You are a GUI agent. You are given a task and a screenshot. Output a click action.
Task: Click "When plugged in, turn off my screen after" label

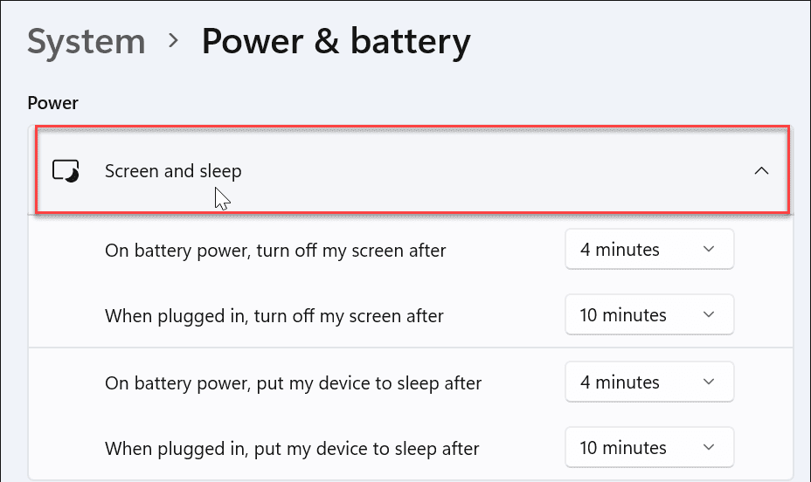tap(274, 316)
